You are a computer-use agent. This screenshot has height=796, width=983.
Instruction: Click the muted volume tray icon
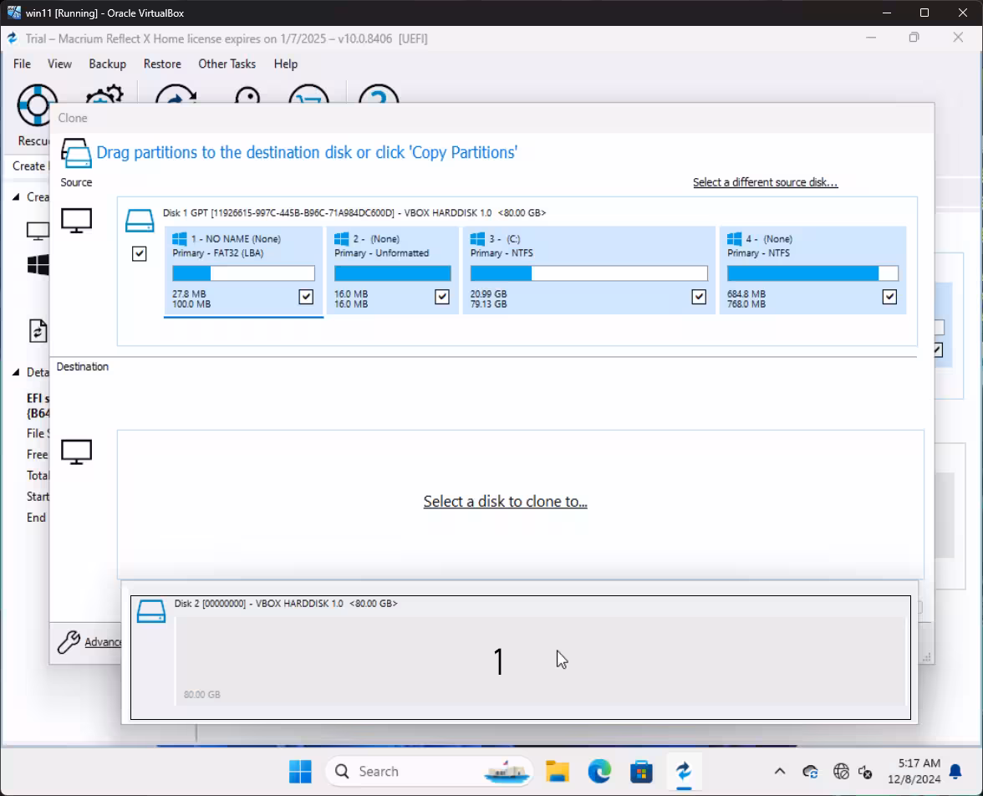(866, 772)
